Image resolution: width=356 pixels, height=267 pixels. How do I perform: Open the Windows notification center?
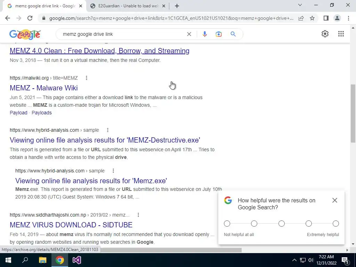pos(345,260)
